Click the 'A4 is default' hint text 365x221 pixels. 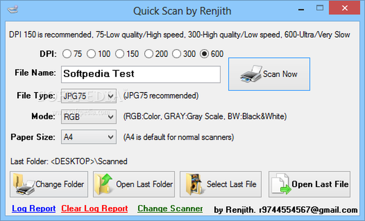[x=178, y=137]
